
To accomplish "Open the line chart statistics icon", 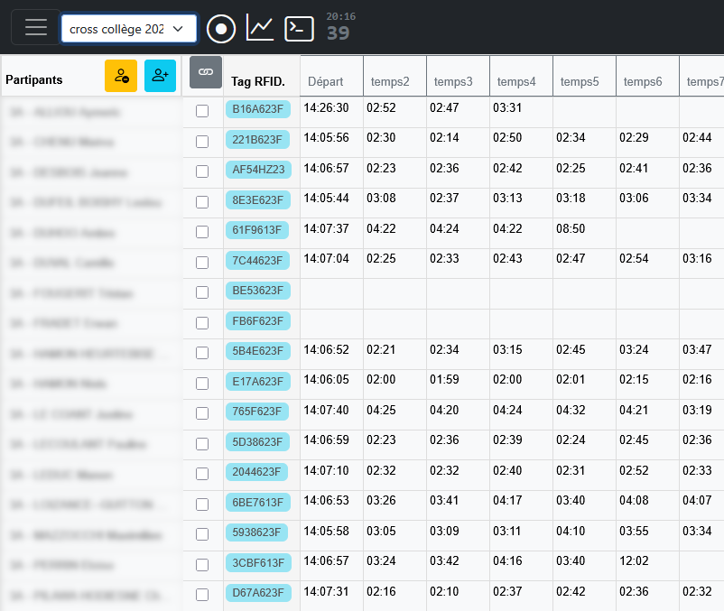I will 260,28.
